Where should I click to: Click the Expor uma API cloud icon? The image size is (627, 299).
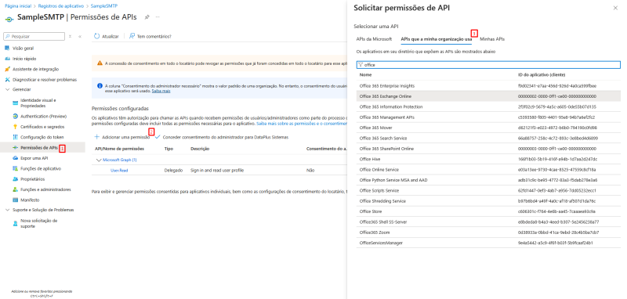point(15,158)
